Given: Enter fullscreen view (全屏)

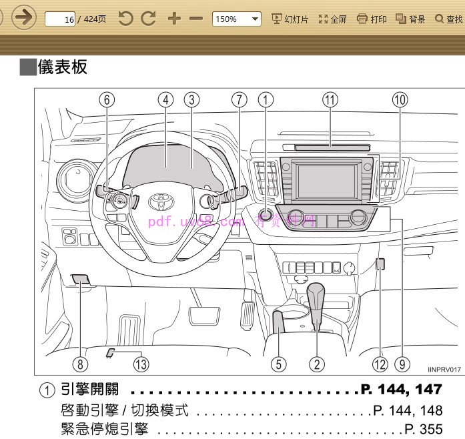Looking at the screenshot, I should 333,19.
